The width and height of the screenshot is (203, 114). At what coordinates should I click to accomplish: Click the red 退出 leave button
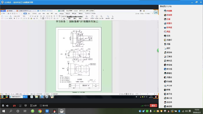coord(153,105)
